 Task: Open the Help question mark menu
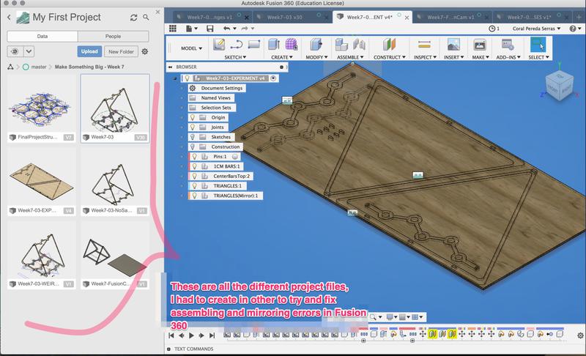pos(574,29)
